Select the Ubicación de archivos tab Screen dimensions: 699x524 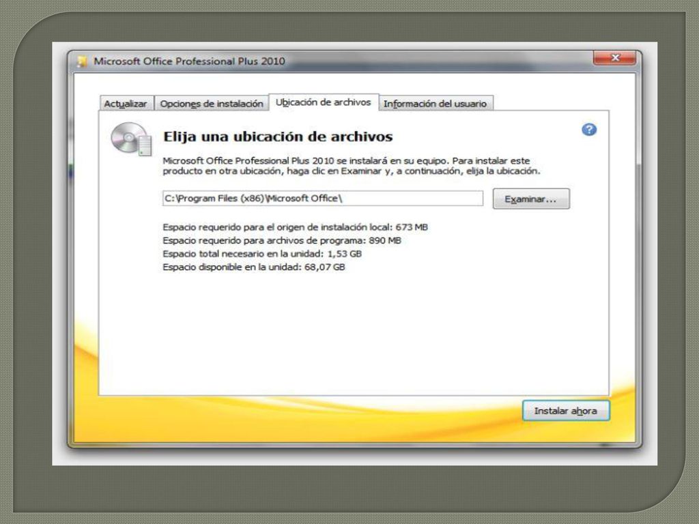point(324,102)
